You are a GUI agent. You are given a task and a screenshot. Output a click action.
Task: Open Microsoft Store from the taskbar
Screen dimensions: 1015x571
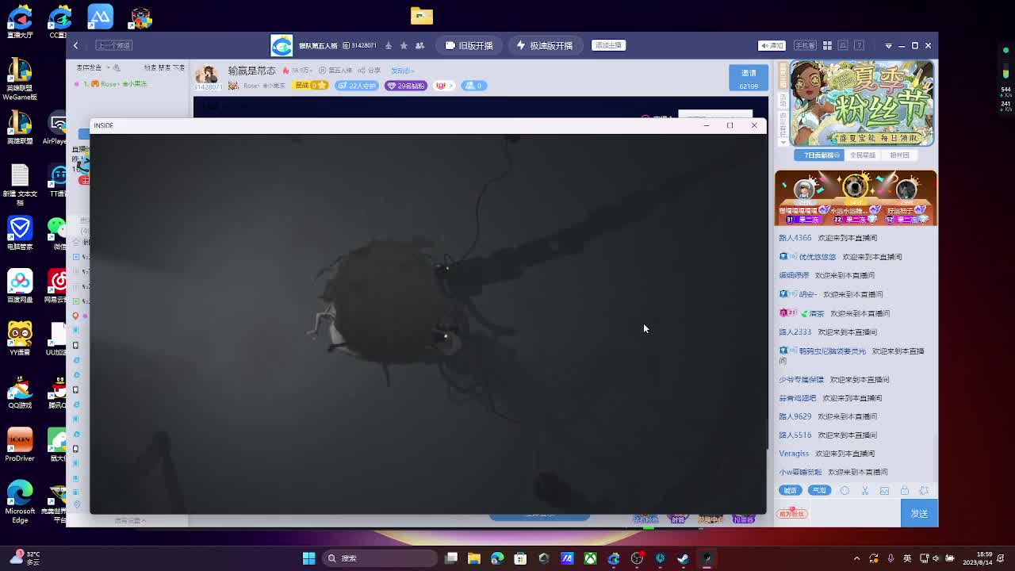520,558
